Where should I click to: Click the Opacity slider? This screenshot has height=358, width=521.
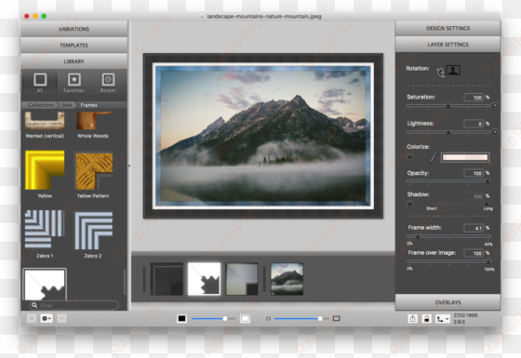(448, 181)
